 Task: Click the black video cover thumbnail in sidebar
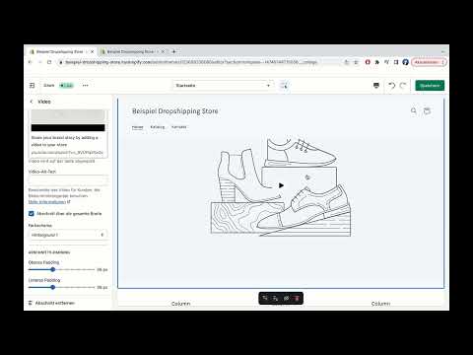(x=68, y=128)
